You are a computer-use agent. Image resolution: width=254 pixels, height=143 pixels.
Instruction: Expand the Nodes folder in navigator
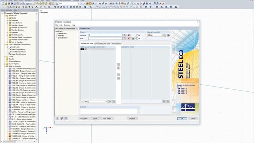(7, 18)
